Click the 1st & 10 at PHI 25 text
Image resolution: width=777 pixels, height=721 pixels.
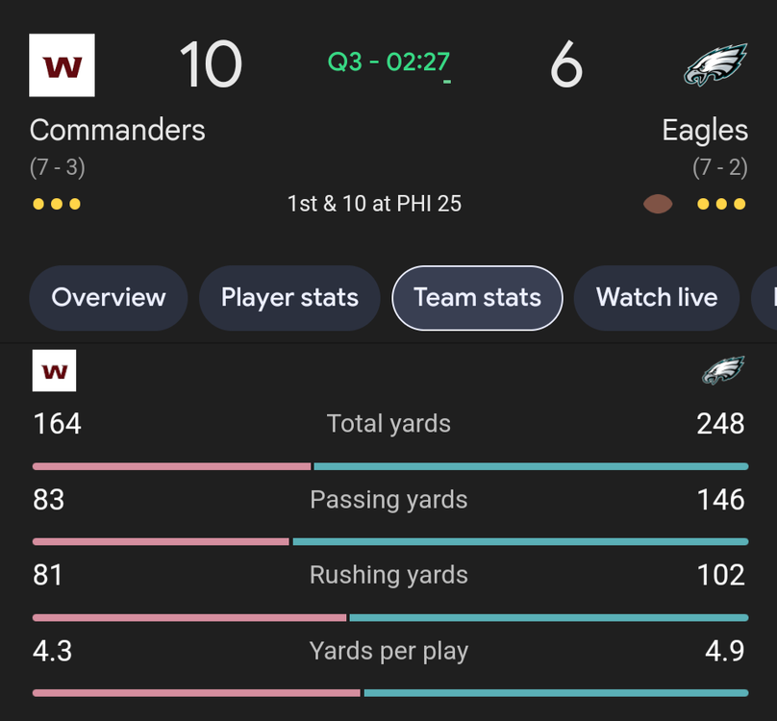[x=374, y=204]
